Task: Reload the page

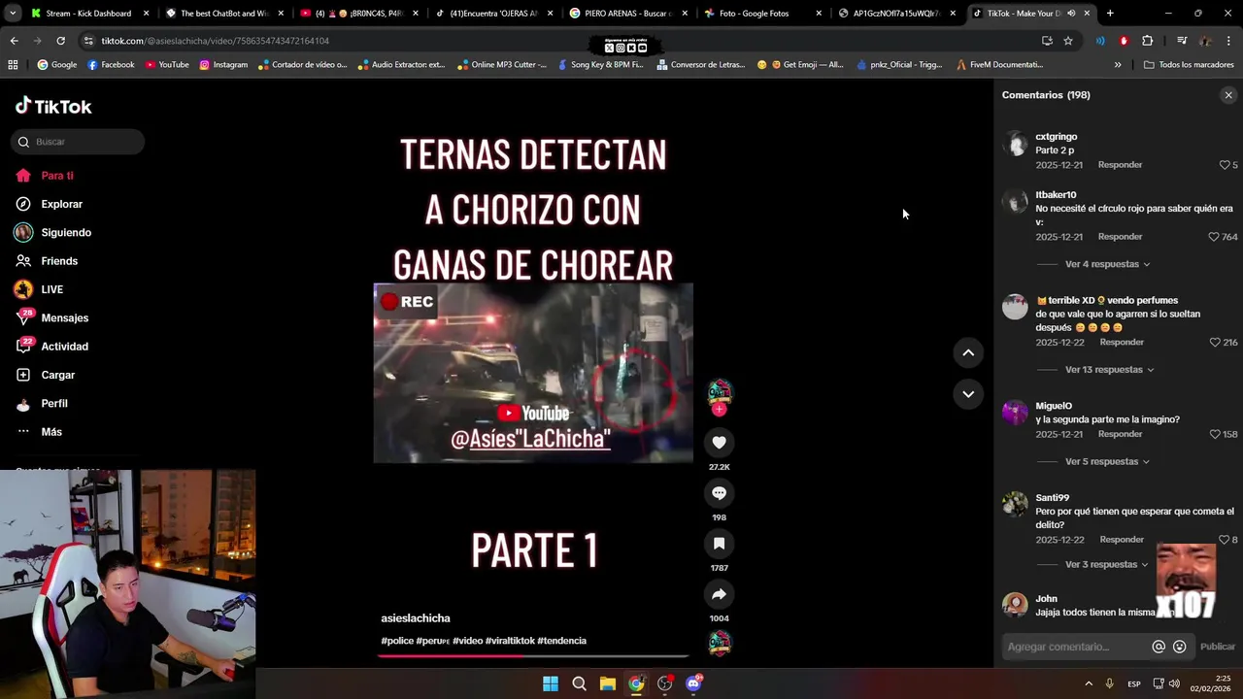Action: click(60, 41)
